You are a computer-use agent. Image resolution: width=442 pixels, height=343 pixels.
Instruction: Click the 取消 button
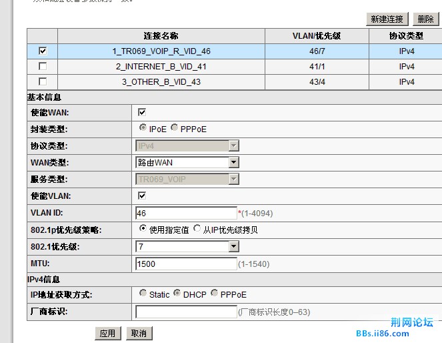coord(139,334)
